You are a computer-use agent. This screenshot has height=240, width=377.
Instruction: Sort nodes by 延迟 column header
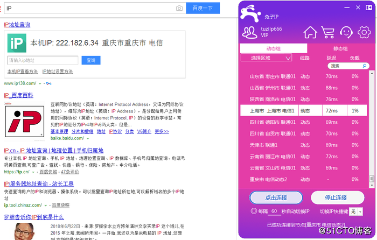pos(331,58)
